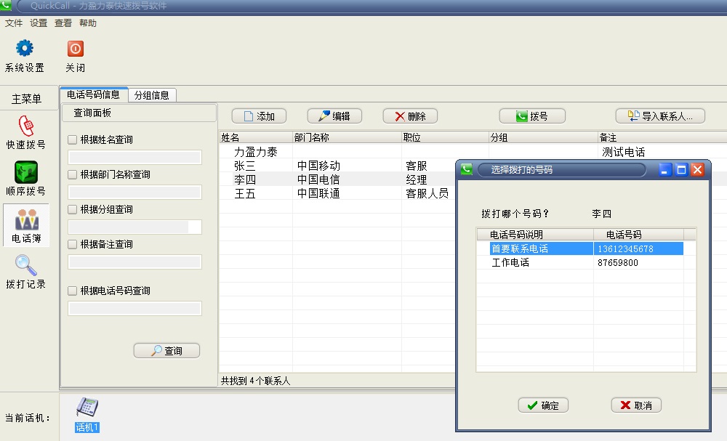Screen dimensions: 727x441
Task: Tick the 根据分组查询 checkbox
Action: click(72, 210)
